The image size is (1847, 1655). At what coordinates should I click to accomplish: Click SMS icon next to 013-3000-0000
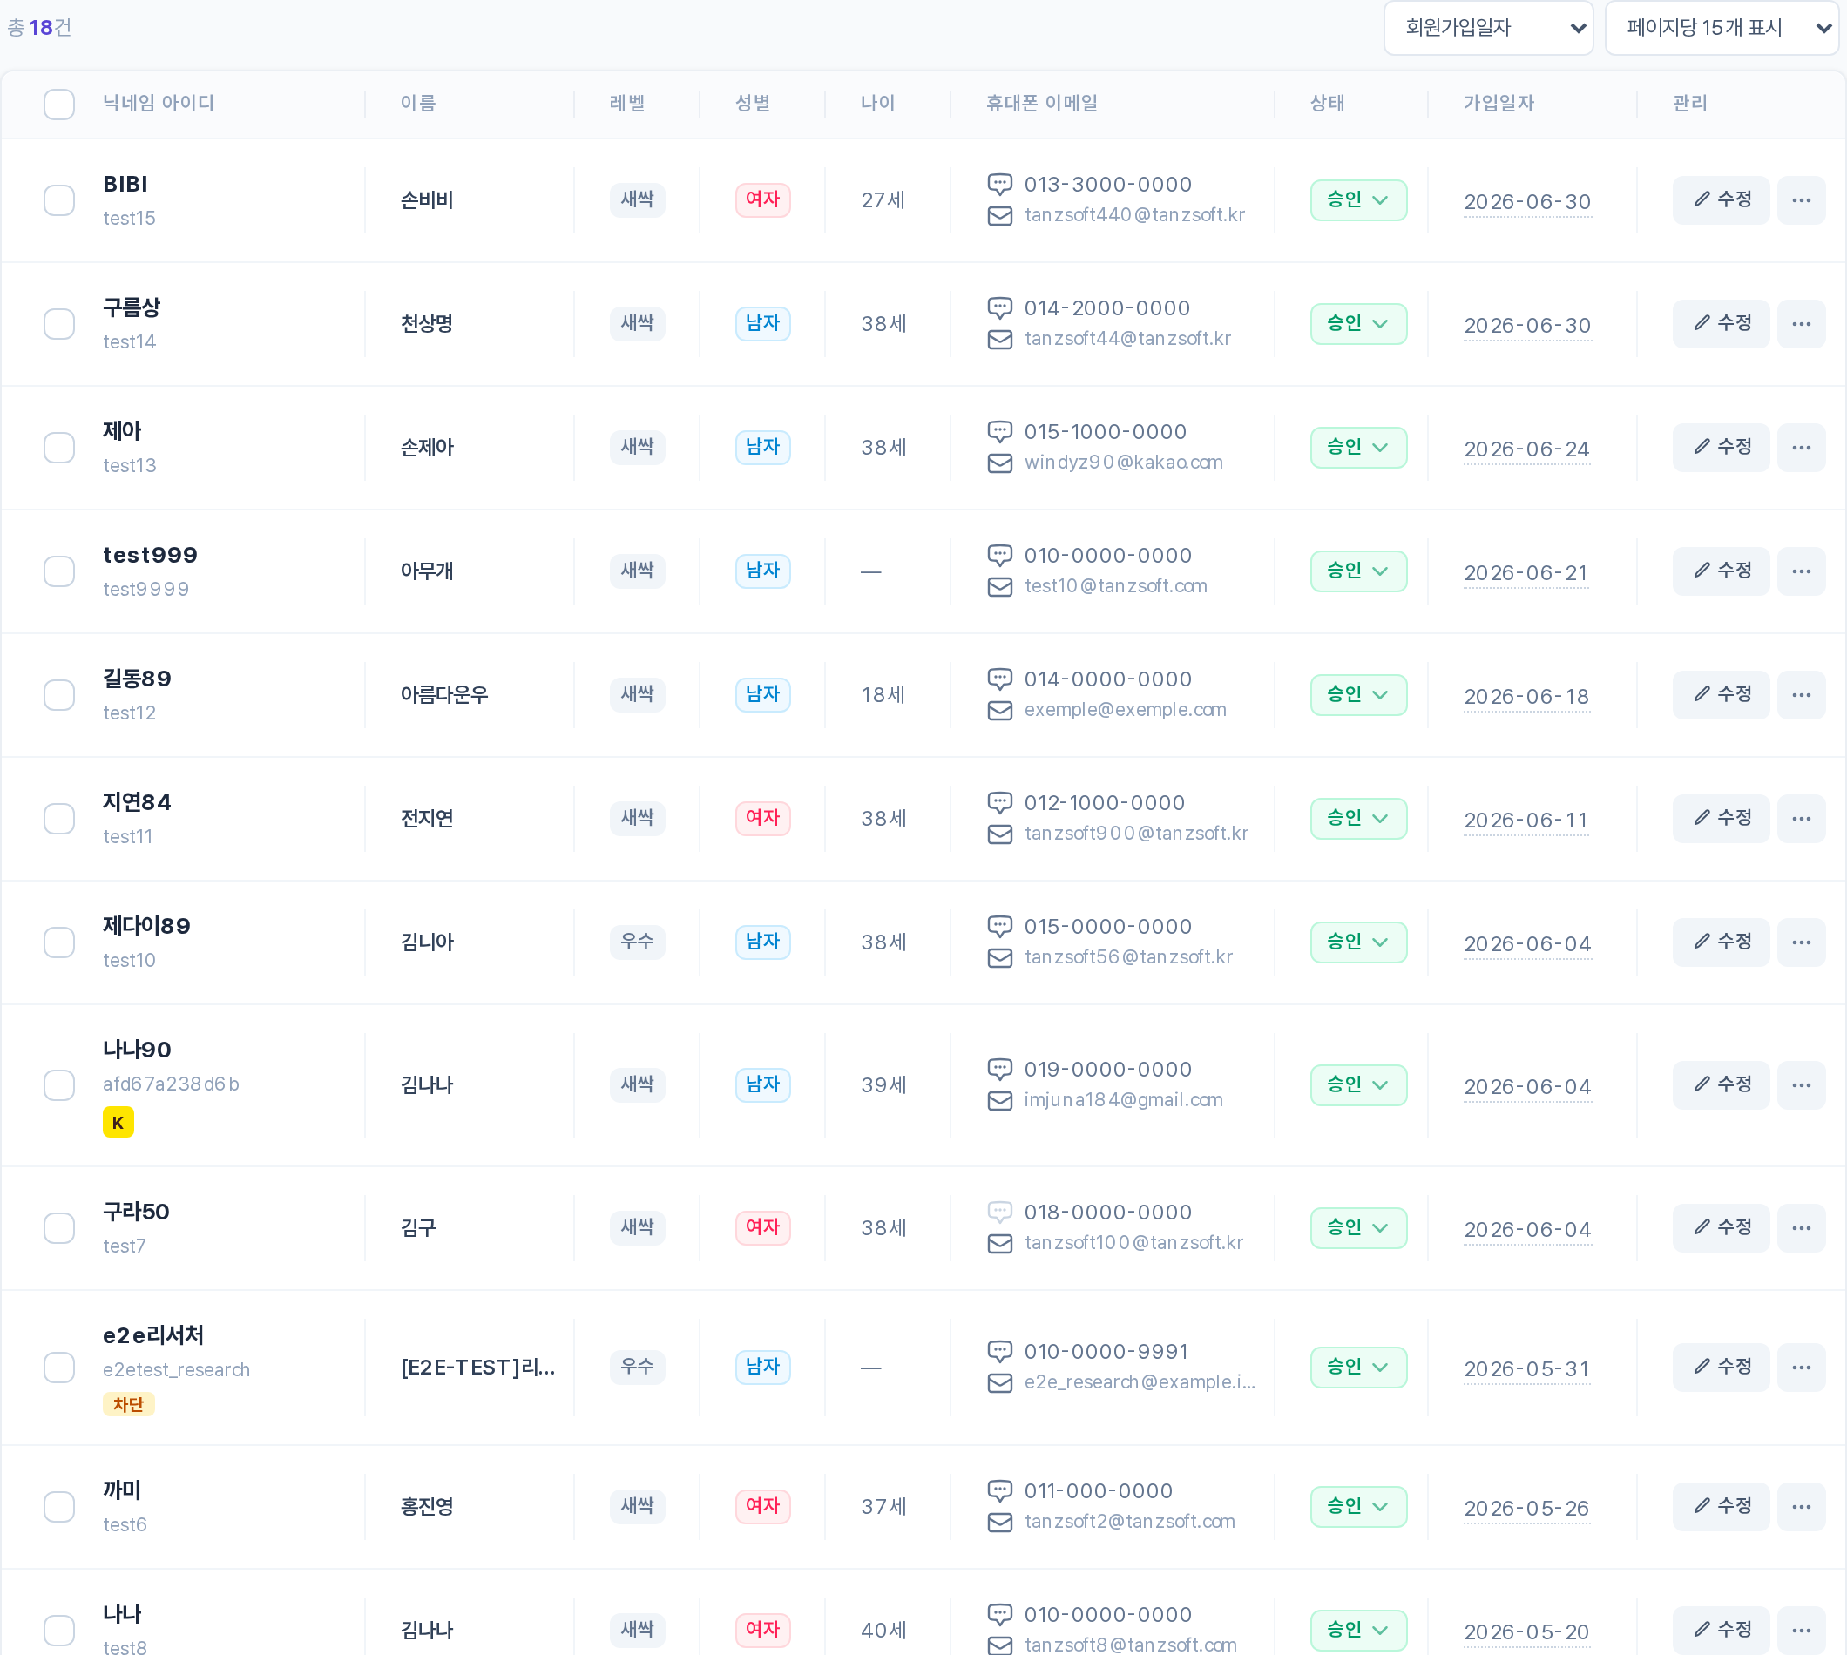coord(999,185)
